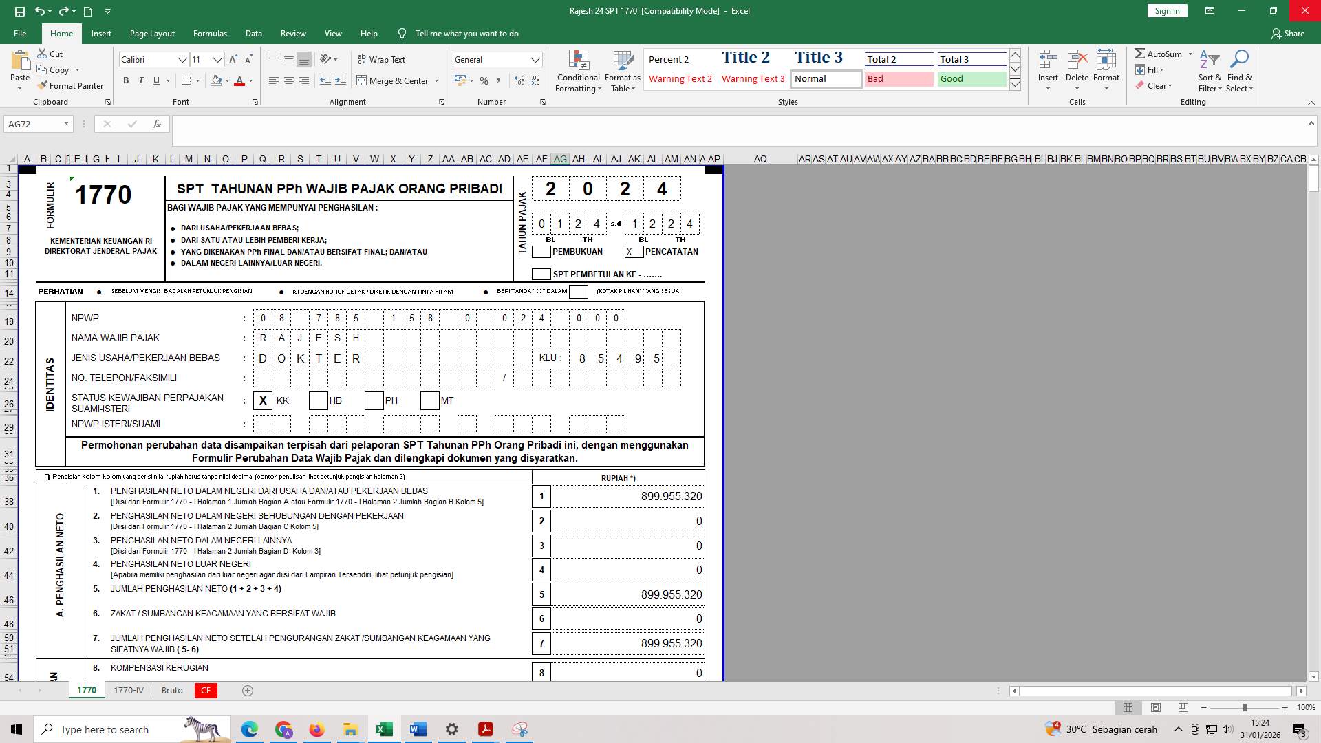Click the Fill Color bucket icon
This screenshot has height=743, width=1321.
pyautogui.click(x=215, y=80)
